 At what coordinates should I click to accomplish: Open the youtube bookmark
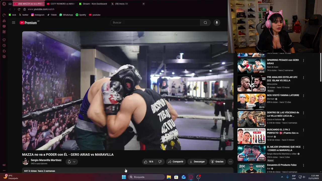click(95, 15)
